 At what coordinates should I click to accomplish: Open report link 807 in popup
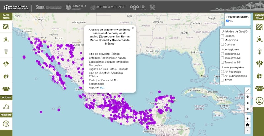point(102,87)
